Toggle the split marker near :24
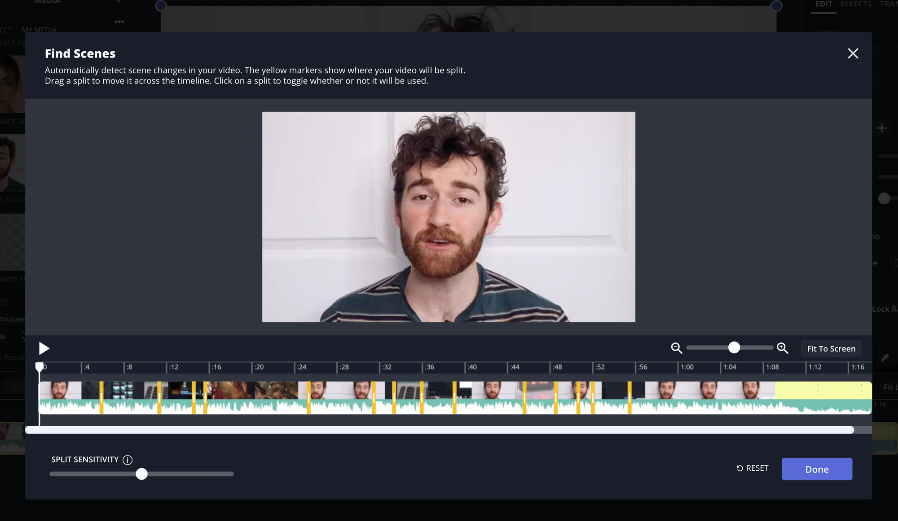The height and width of the screenshot is (521, 898). click(x=308, y=397)
